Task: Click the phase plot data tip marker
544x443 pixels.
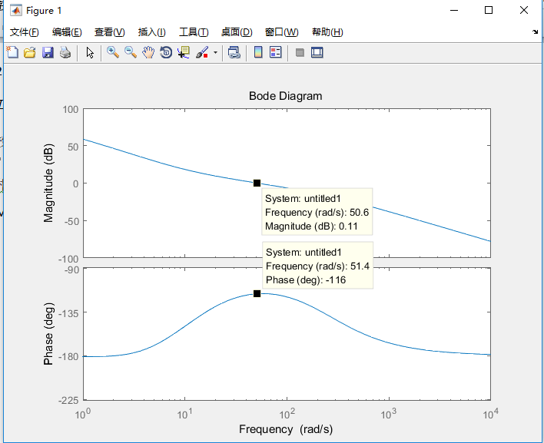Action: click(x=257, y=293)
